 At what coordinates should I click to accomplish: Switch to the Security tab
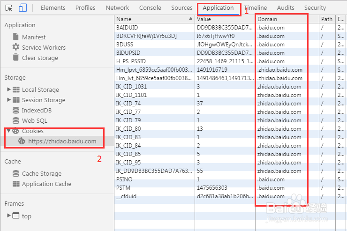315,8
